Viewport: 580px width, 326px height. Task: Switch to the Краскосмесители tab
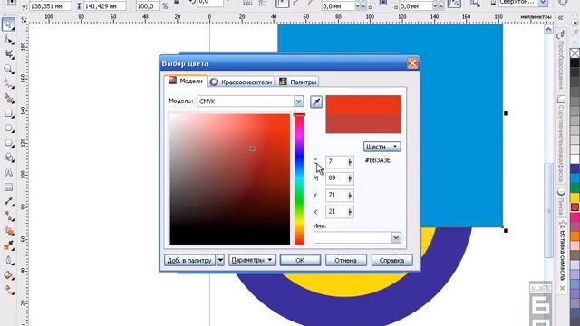[242, 82]
